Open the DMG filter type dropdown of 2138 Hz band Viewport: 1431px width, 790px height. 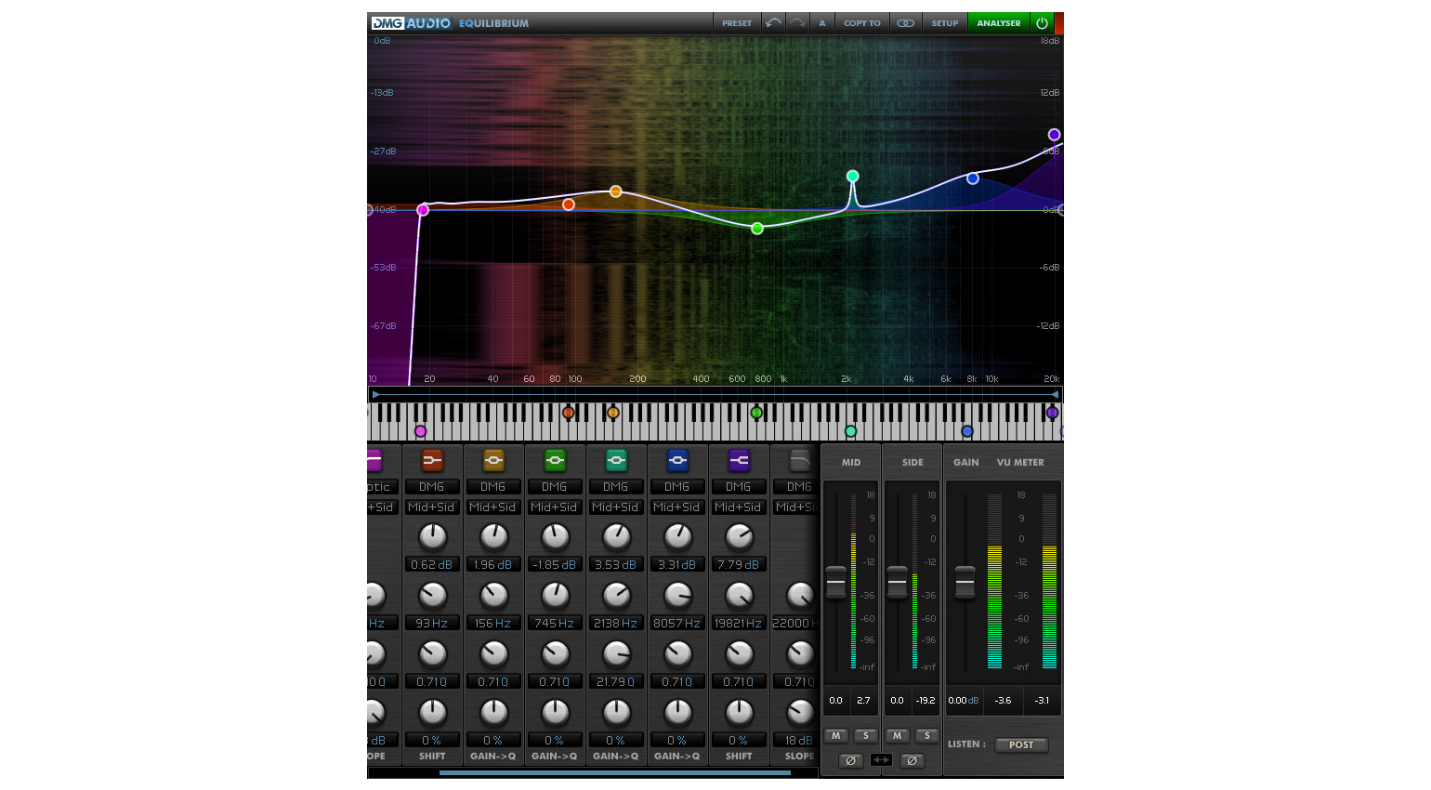[x=616, y=487]
